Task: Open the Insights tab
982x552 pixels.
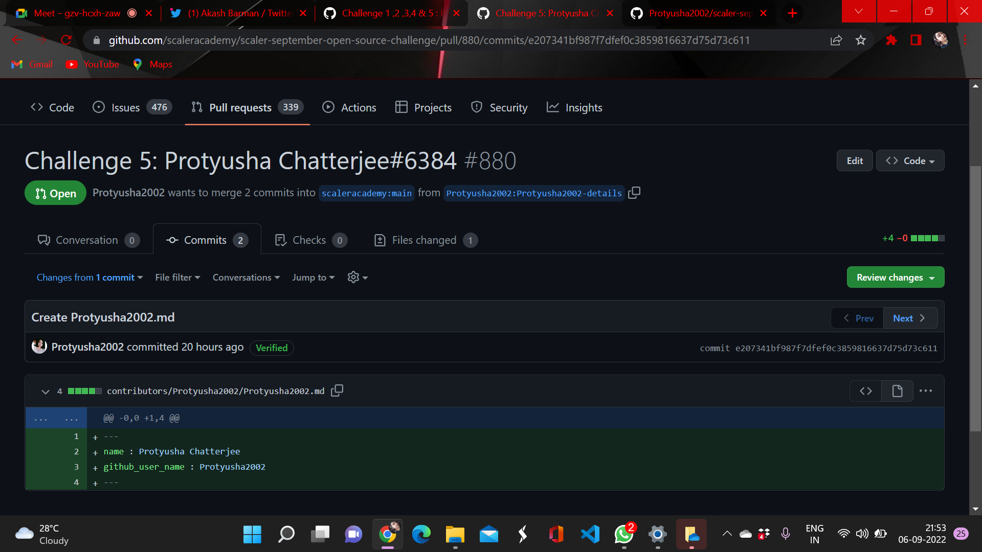Action: pyautogui.click(x=574, y=107)
